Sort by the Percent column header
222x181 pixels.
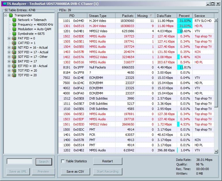[185, 16]
